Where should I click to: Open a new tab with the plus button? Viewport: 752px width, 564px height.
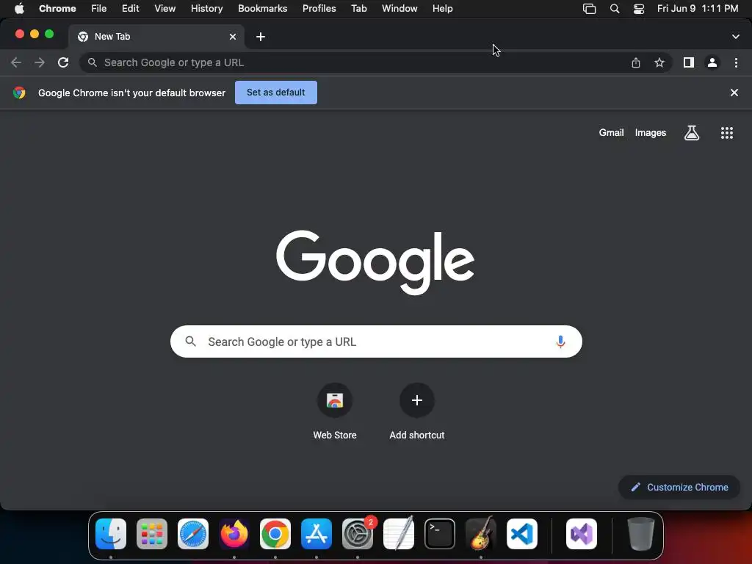261,37
